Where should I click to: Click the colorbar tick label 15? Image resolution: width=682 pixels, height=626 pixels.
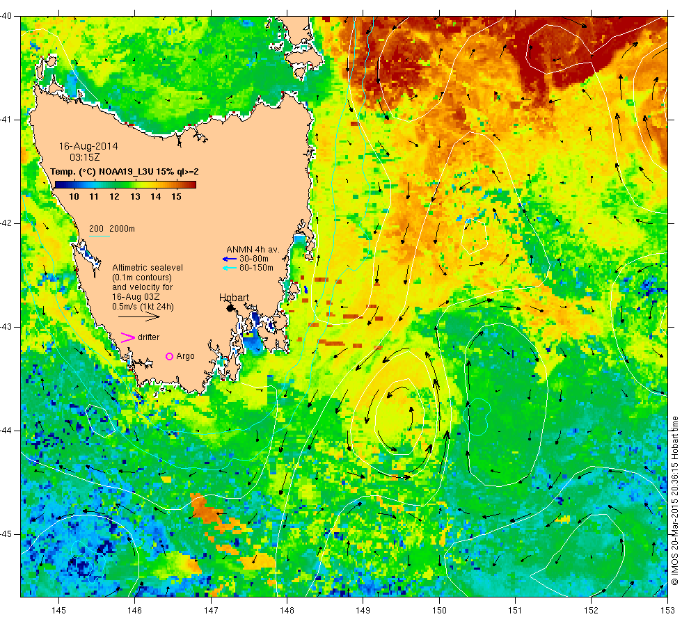click(x=176, y=196)
